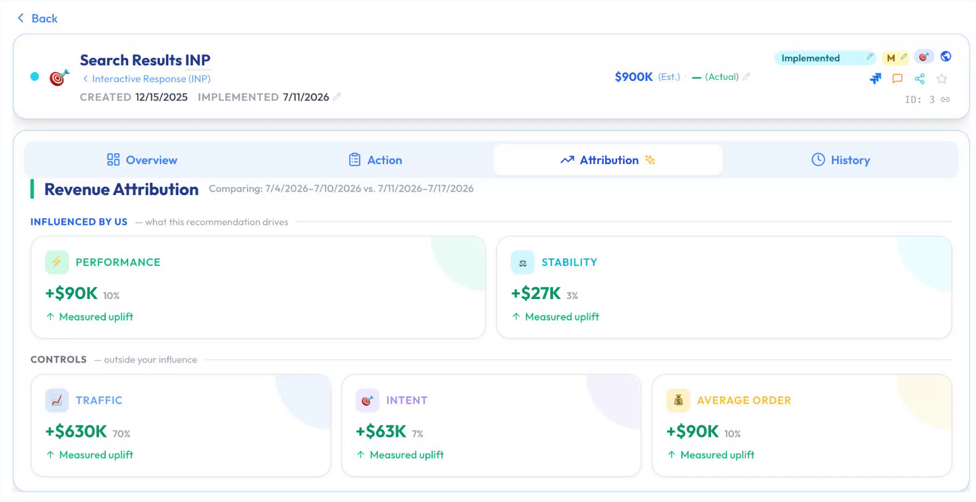
Task: Click the share icon
Action: pos(920,79)
